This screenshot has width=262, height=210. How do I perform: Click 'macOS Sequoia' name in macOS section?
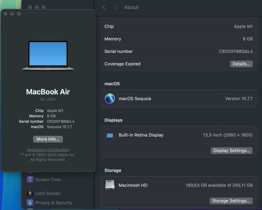tap(135, 99)
